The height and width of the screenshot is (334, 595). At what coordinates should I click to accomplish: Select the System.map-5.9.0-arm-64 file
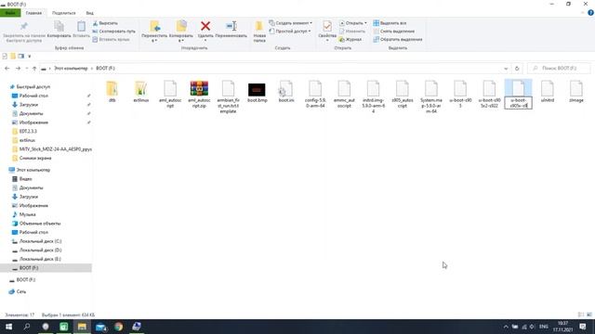pyautogui.click(x=431, y=96)
